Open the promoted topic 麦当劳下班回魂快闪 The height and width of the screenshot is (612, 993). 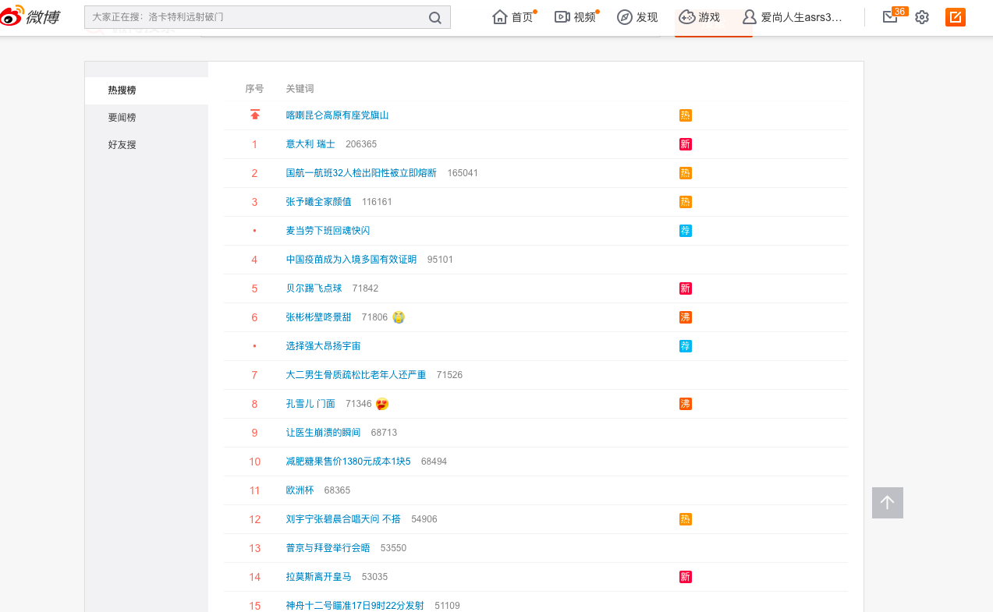point(328,231)
